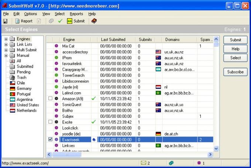Click the horizontal scrollbar right arrow
The image size is (251, 168).
pyautogui.click(x=210, y=154)
